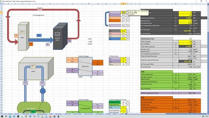Select the yellow Tw1 chilled water cell
Screen dimensions: 209x118
(x=123, y=59)
